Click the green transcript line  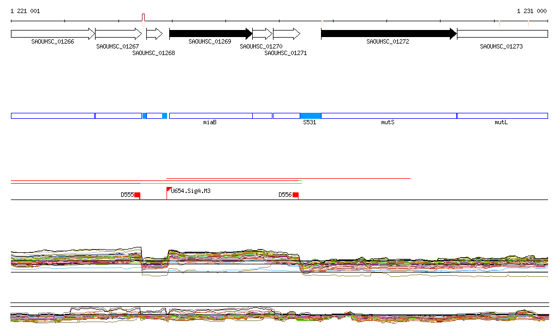click(221, 183)
